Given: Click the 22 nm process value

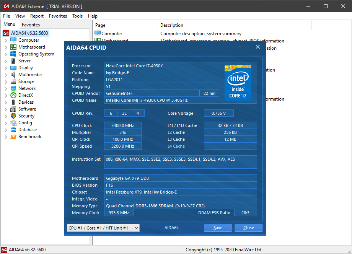Looking at the screenshot, I should pos(209,93).
